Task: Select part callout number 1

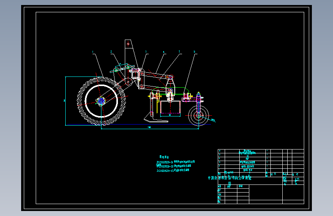Action: tap(93, 52)
